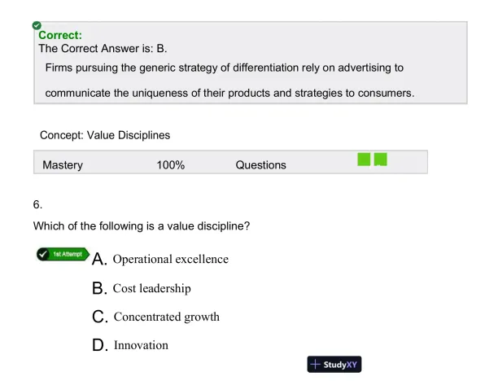Click the StudyXY logo badge

click(x=334, y=365)
